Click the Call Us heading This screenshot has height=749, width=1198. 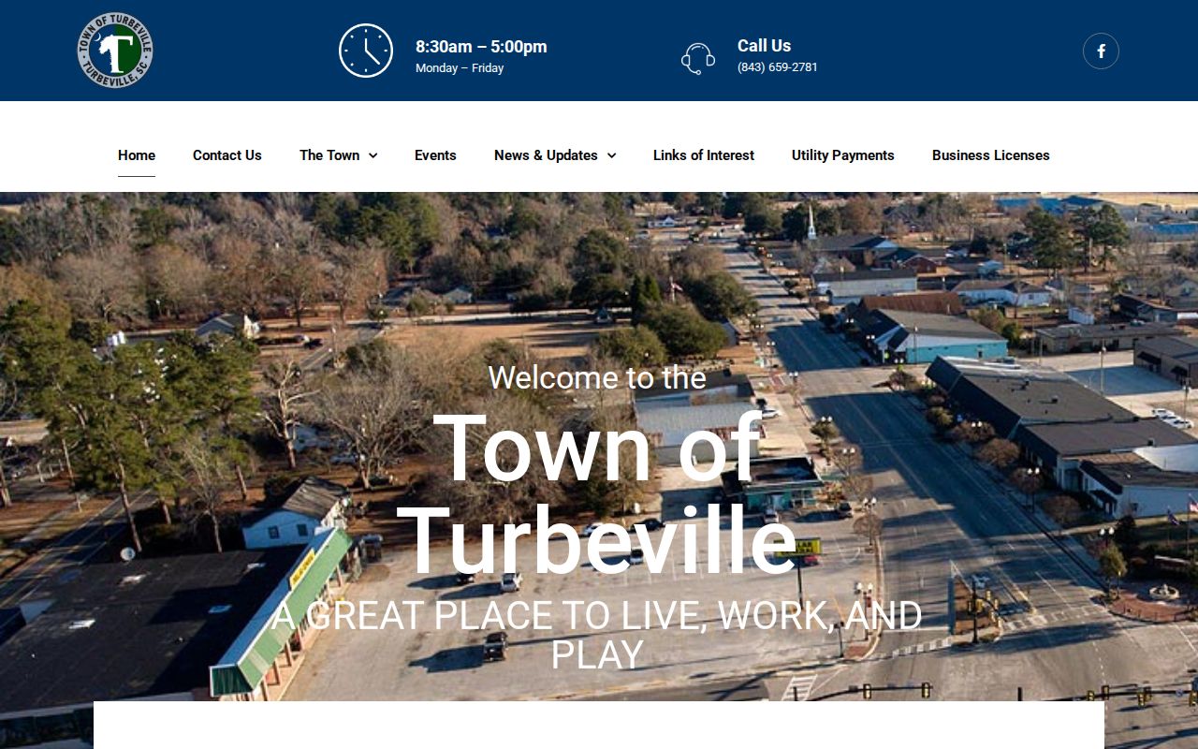pos(764,45)
